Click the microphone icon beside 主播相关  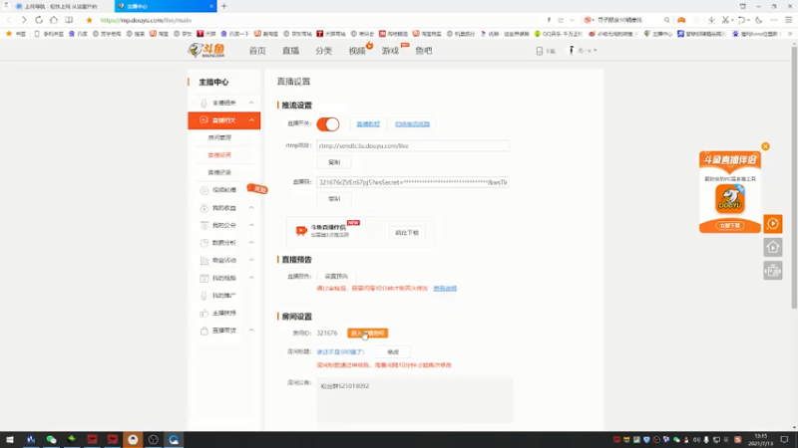(203, 103)
